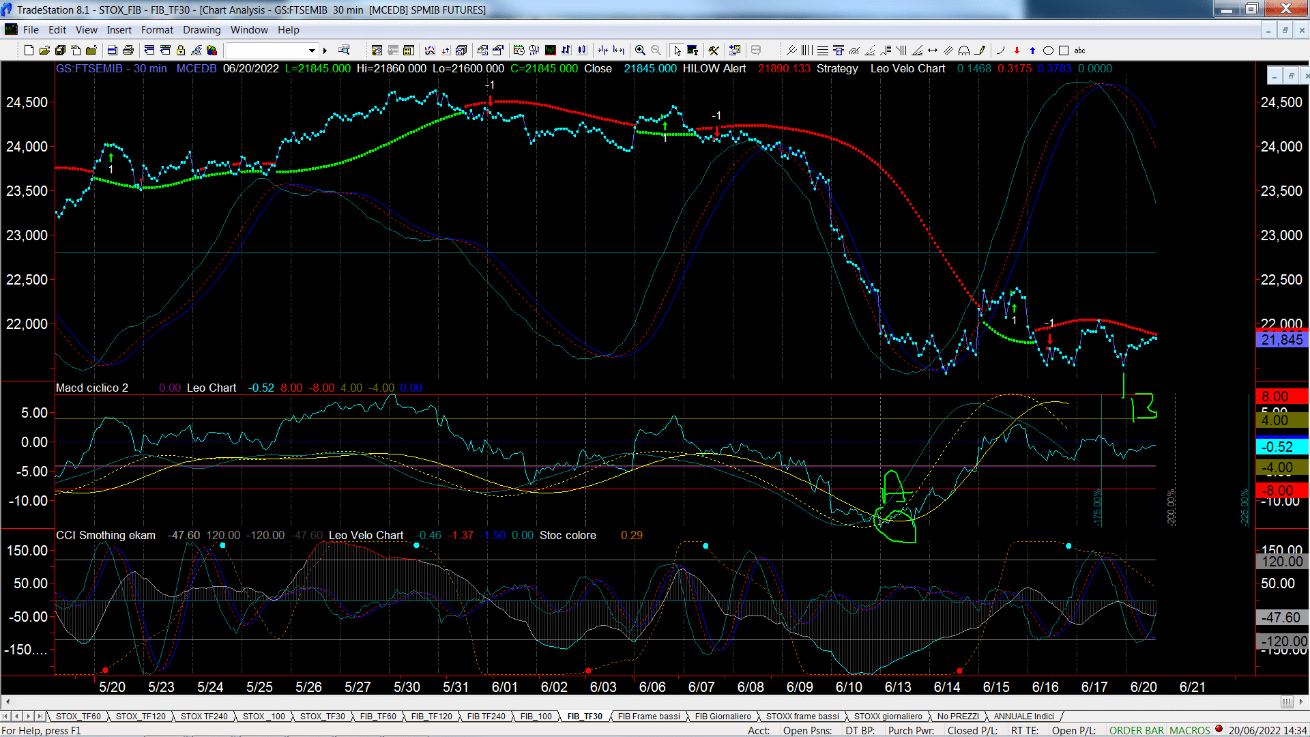Select the ellipse drawing tool

(1048, 50)
